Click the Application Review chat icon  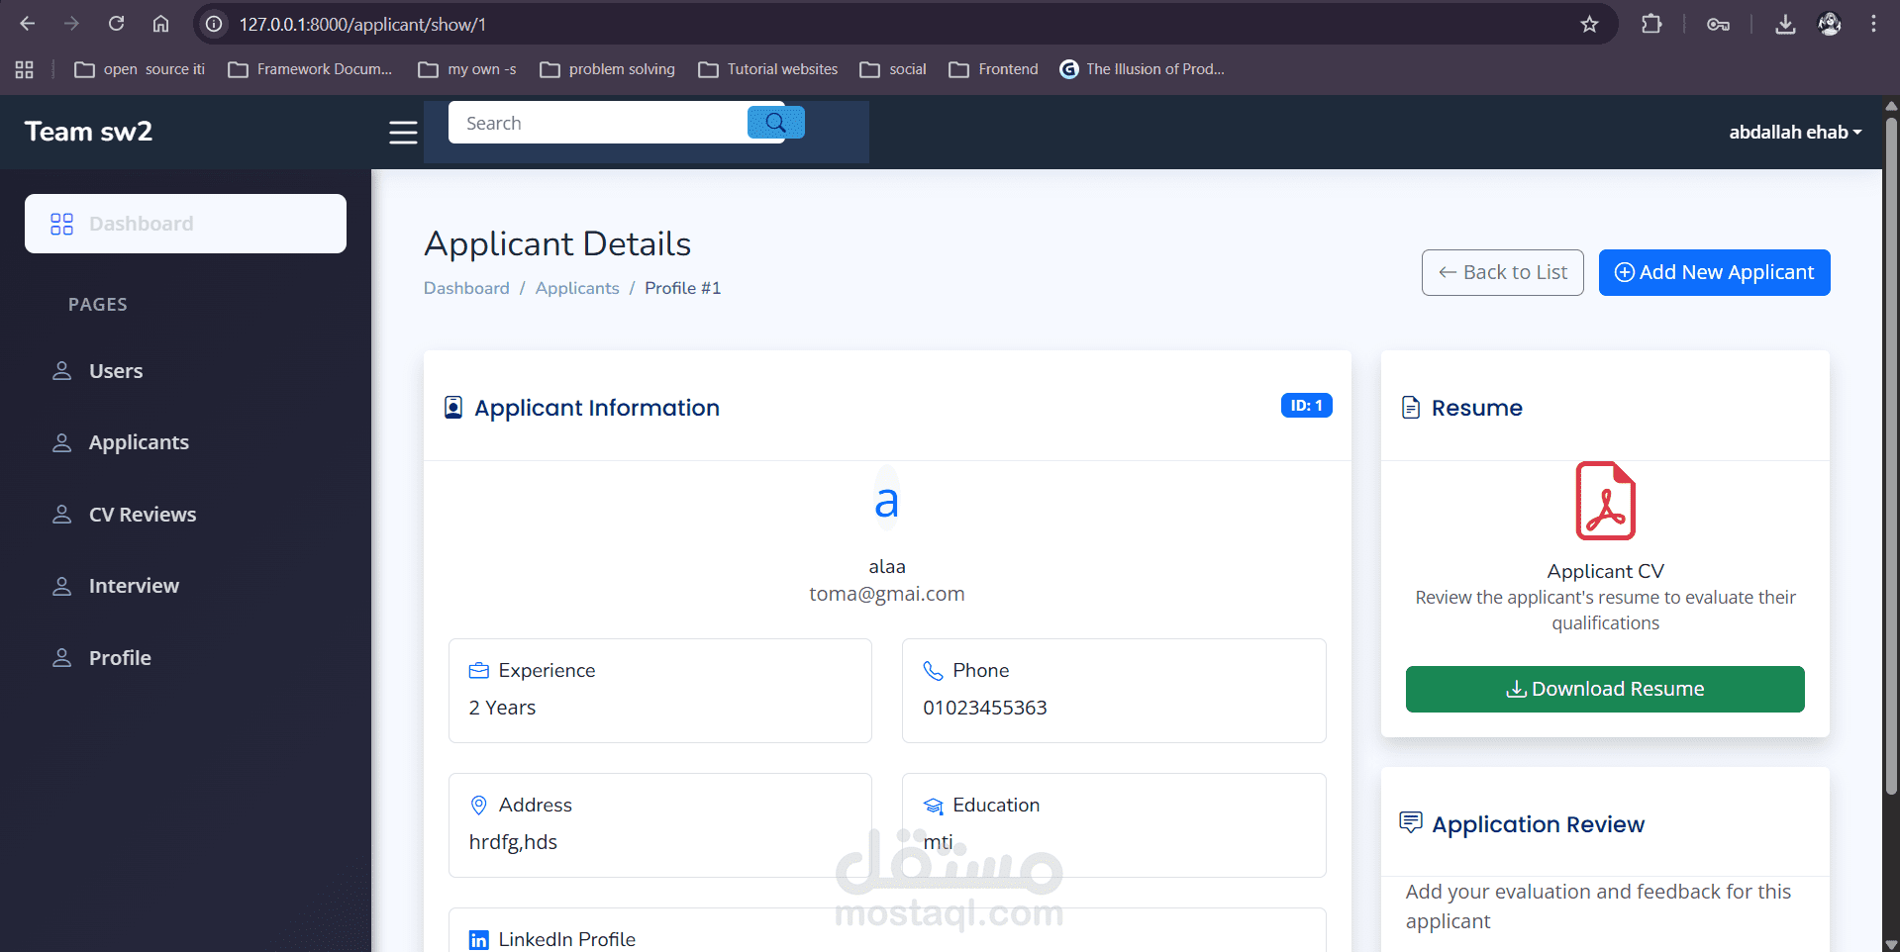[x=1411, y=822]
